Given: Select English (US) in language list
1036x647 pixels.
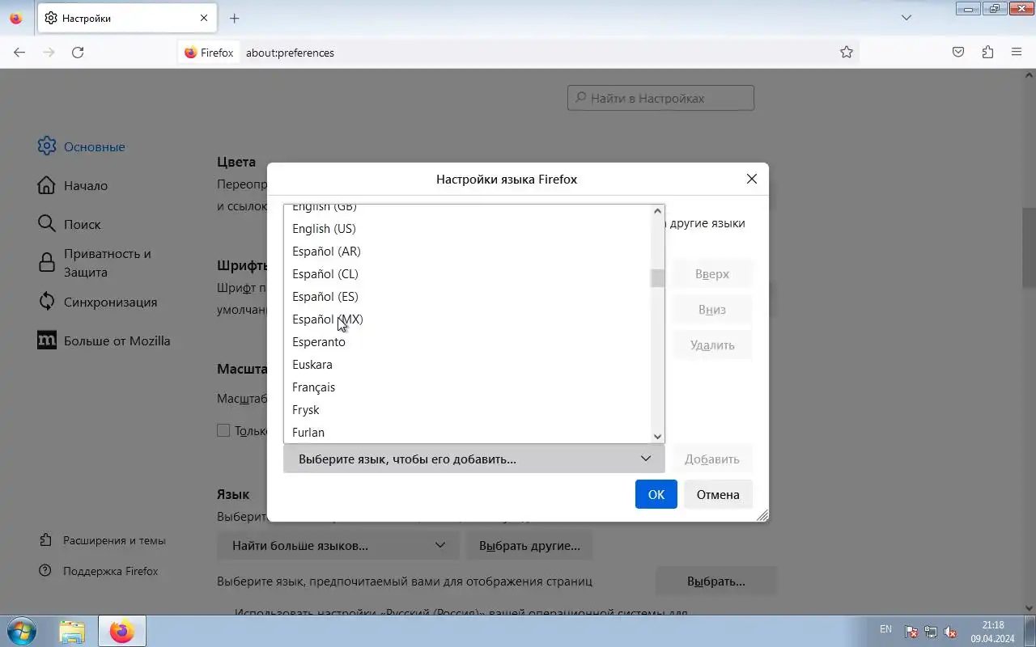Looking at the screenshot, I should click(467, 229).
